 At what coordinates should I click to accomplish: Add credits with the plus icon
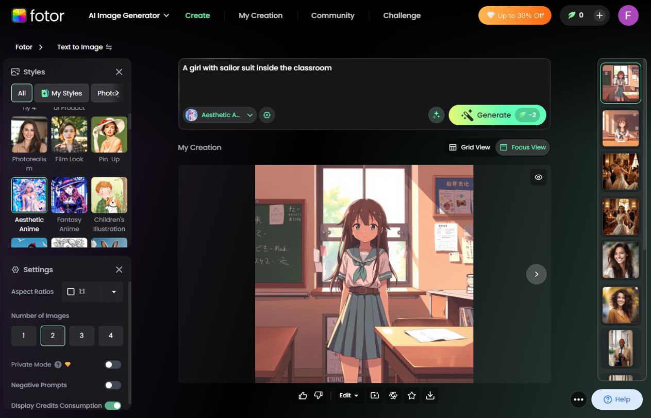pyautogui.click(x=599, y=15)
